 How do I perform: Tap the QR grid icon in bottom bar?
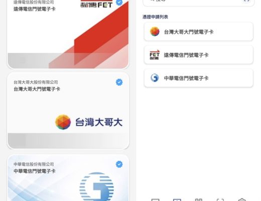(199, 199)
